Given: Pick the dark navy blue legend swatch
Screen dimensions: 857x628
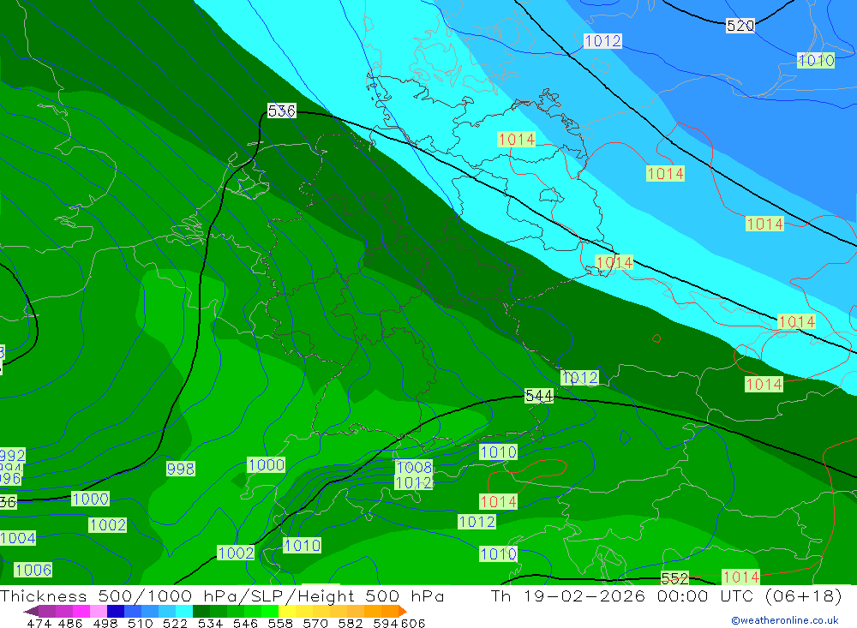Looking at the screenshot, I should (114, 611).
